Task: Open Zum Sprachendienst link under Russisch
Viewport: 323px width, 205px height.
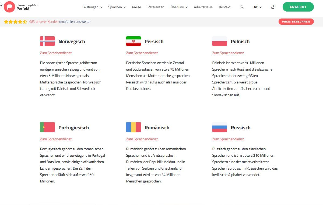Action: (x=228, y=139)
